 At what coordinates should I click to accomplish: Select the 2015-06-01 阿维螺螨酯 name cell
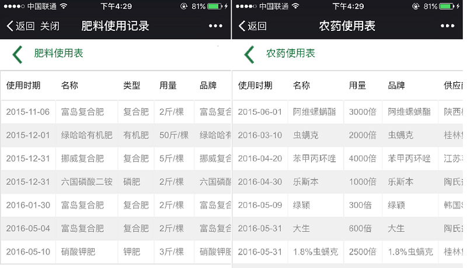313,112
